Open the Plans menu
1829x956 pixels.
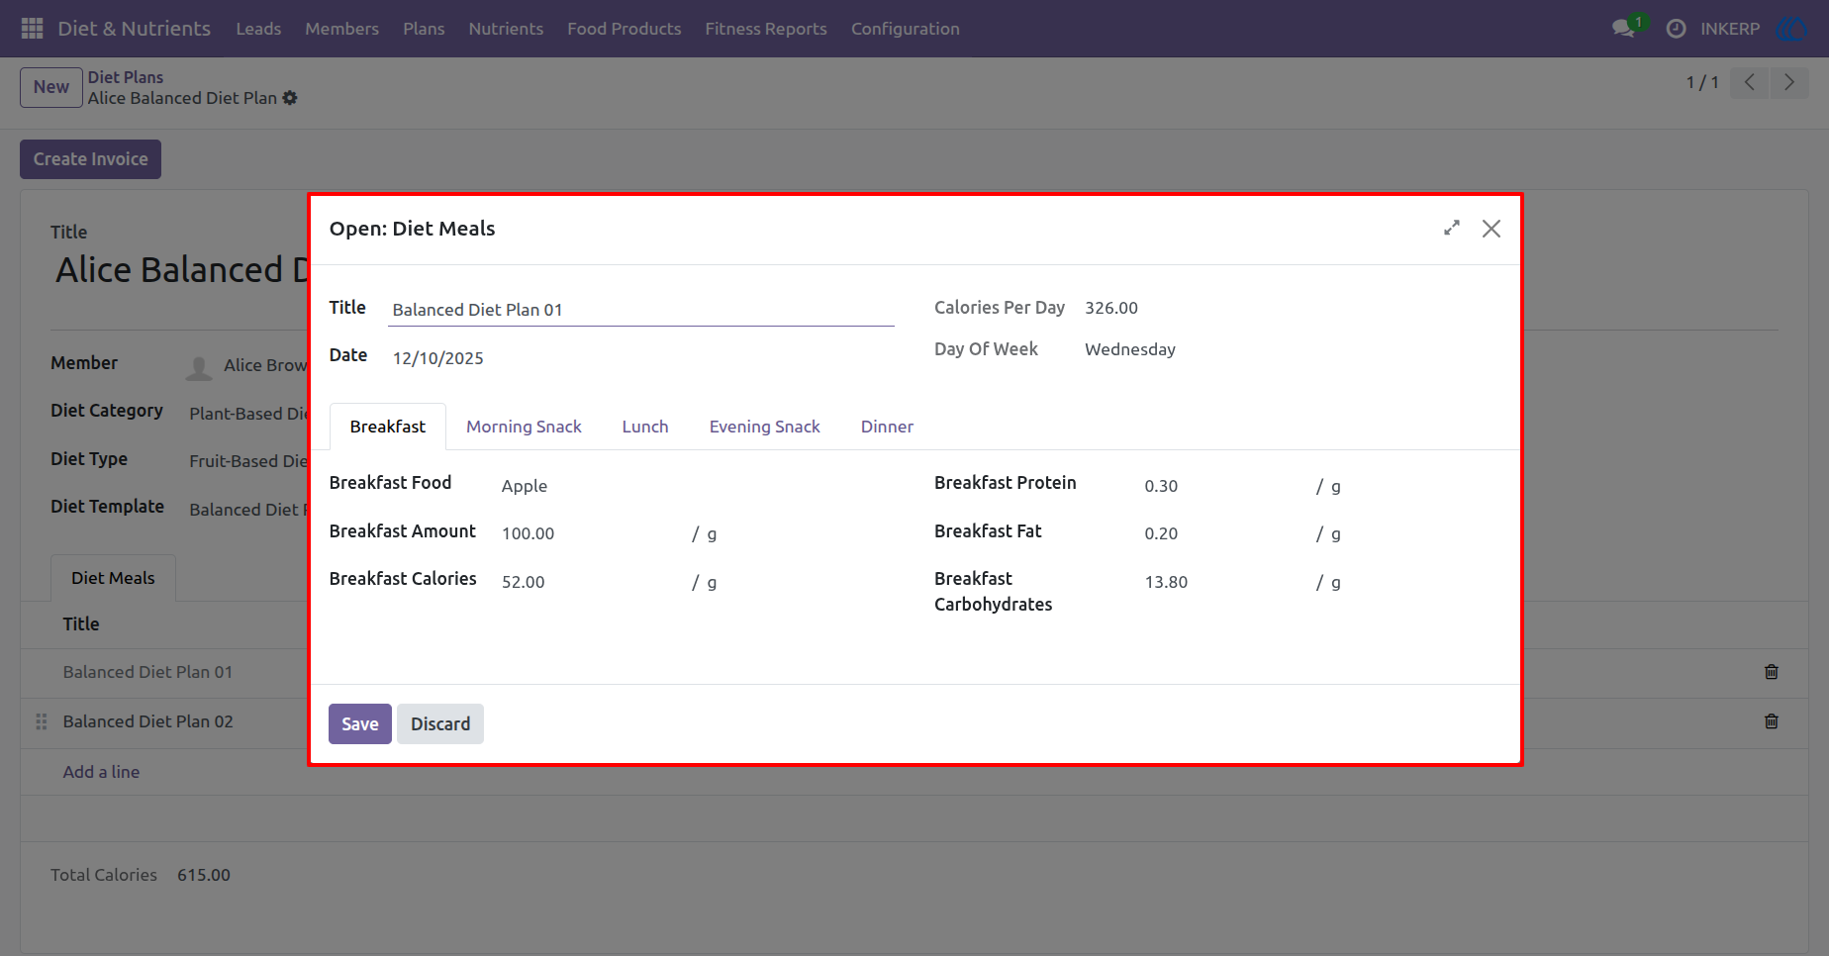[x=424, y=29]
